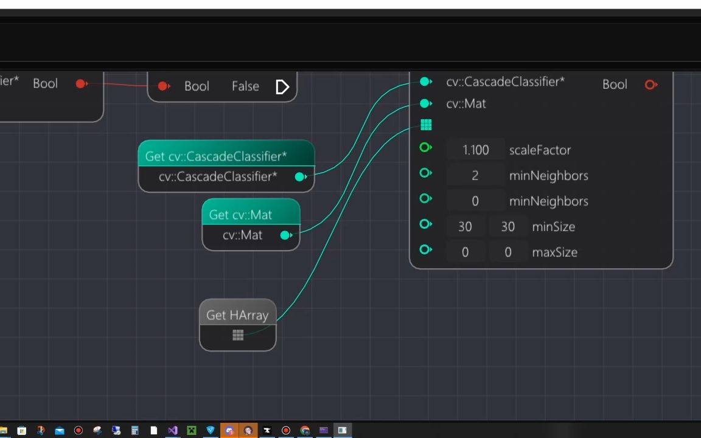Open Visual Studio from the taskbar

click(173, 431)
